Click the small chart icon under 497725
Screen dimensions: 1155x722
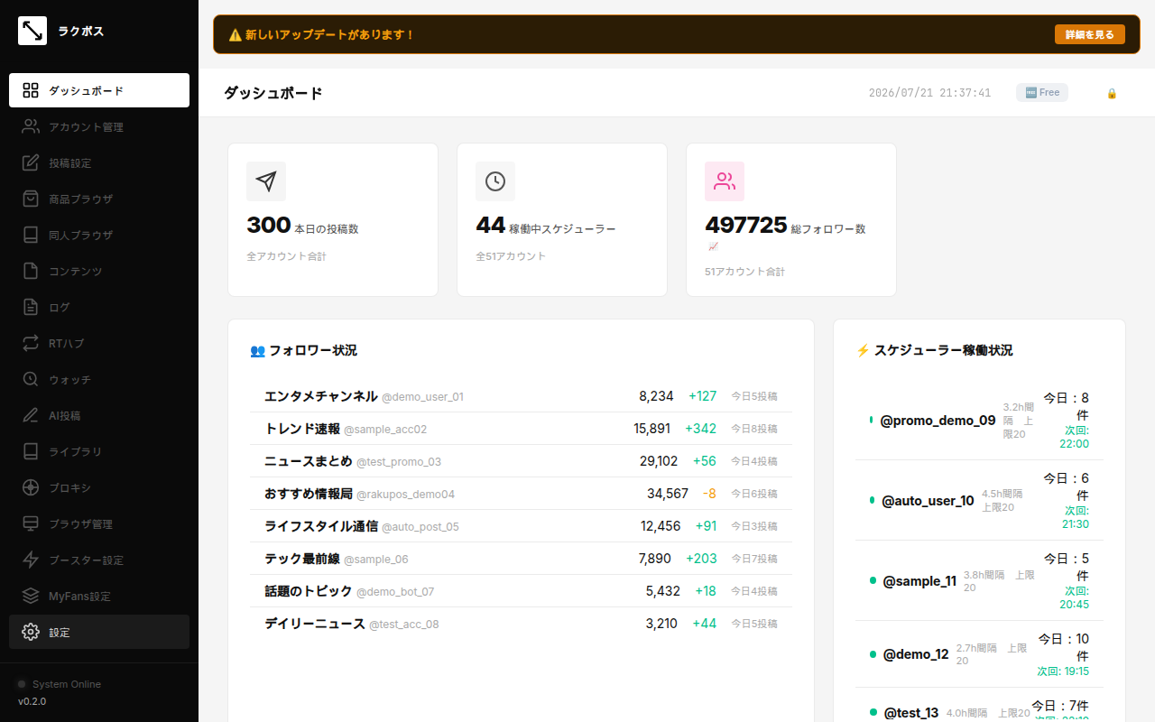(713, 246)
